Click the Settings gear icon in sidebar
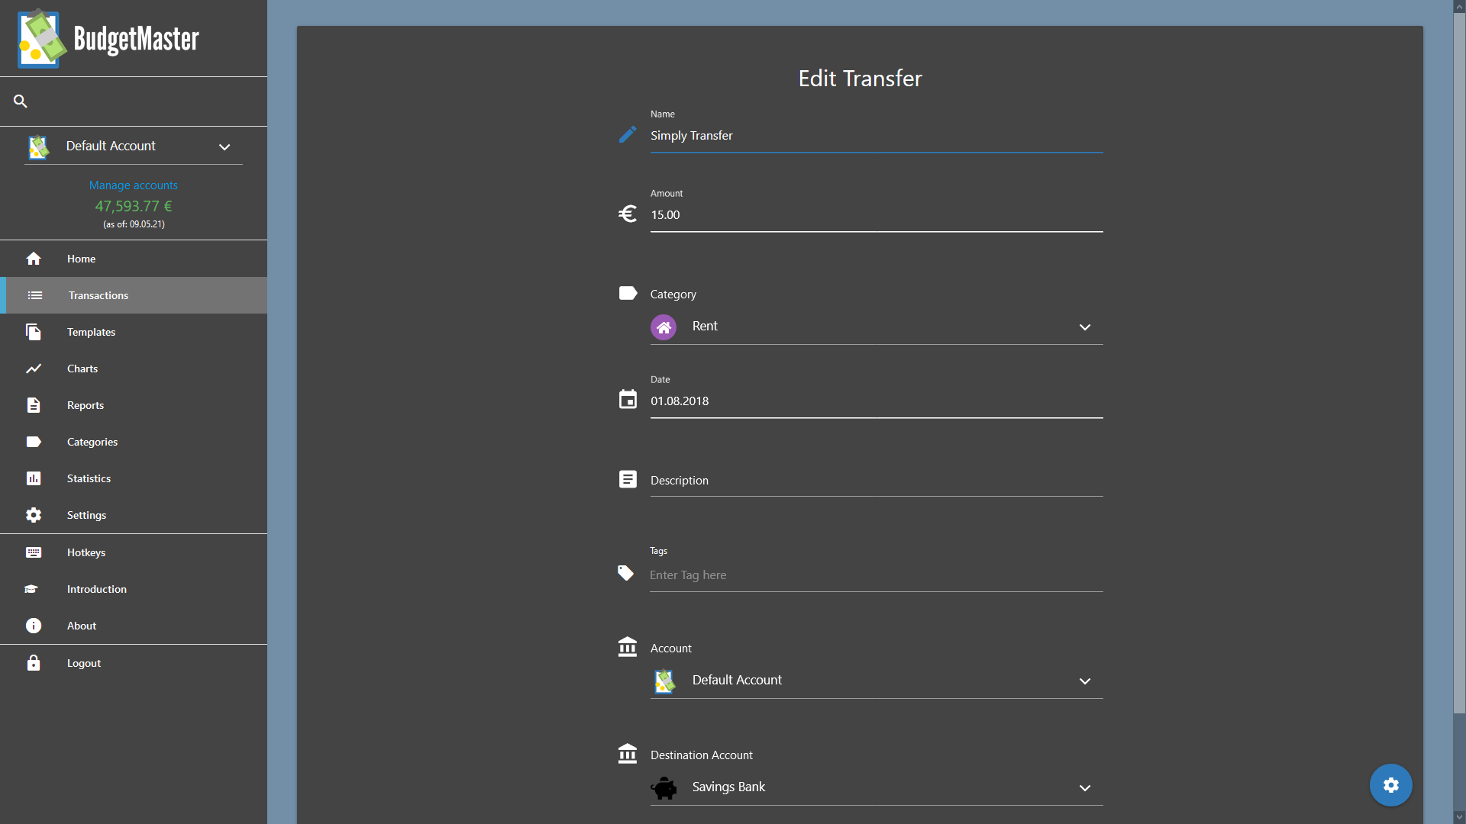 34,515
